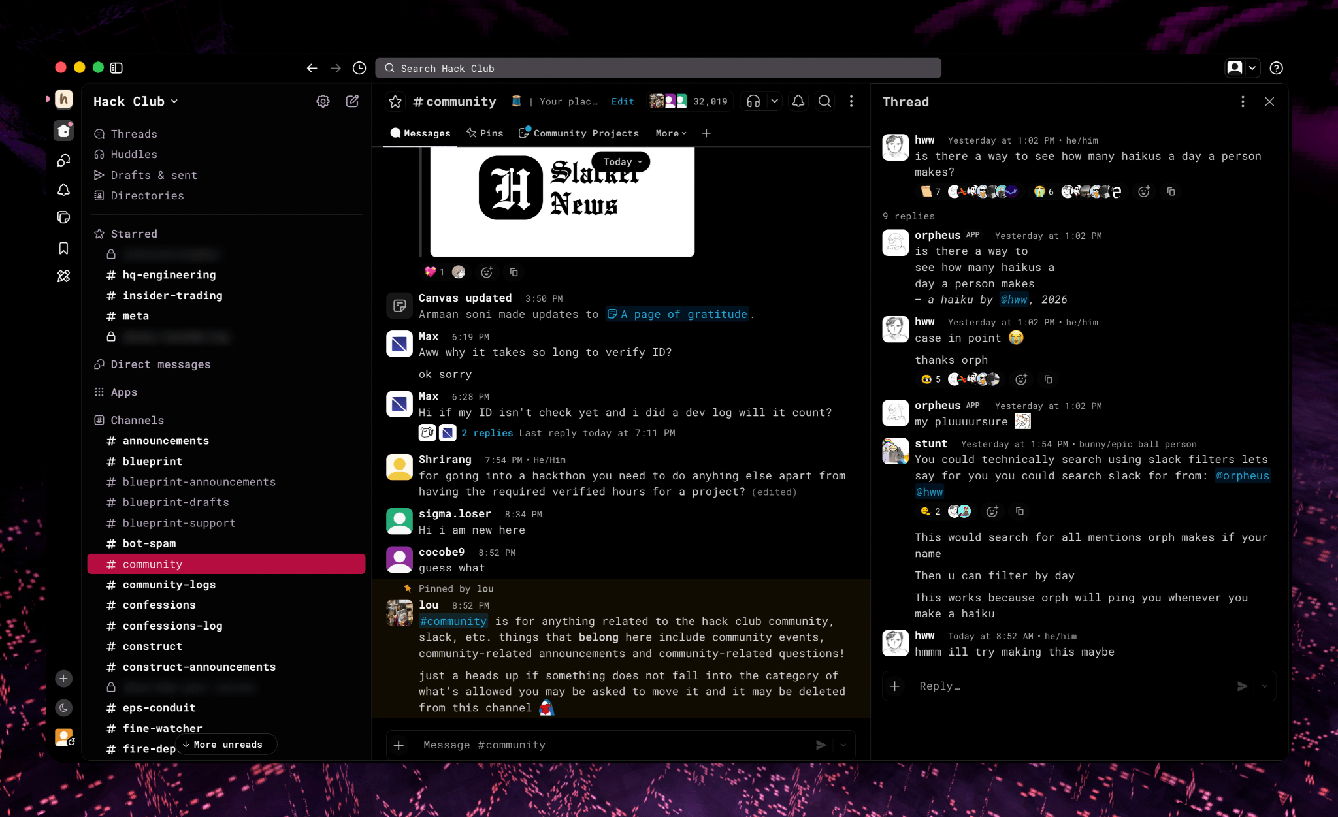Toggle channel notifications bell
Screen dimensions: 1338x817
tap(798, 101)
